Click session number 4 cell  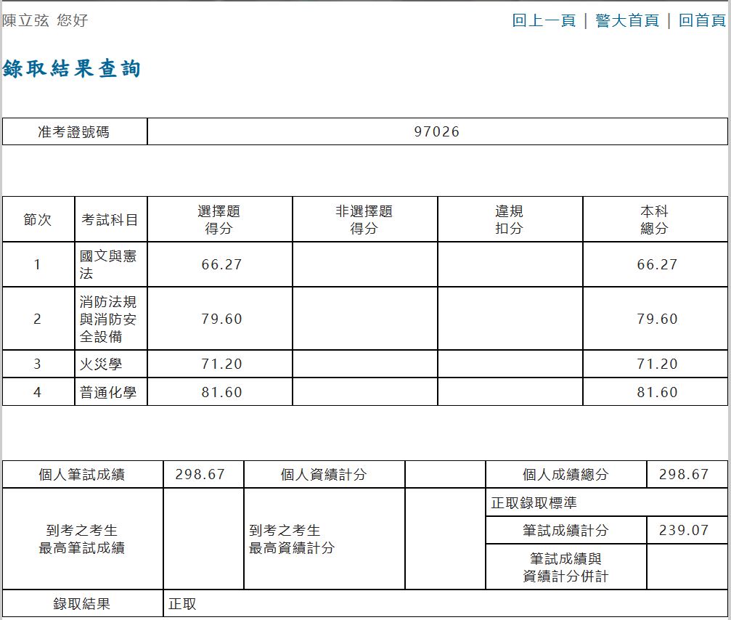[38, 392]
